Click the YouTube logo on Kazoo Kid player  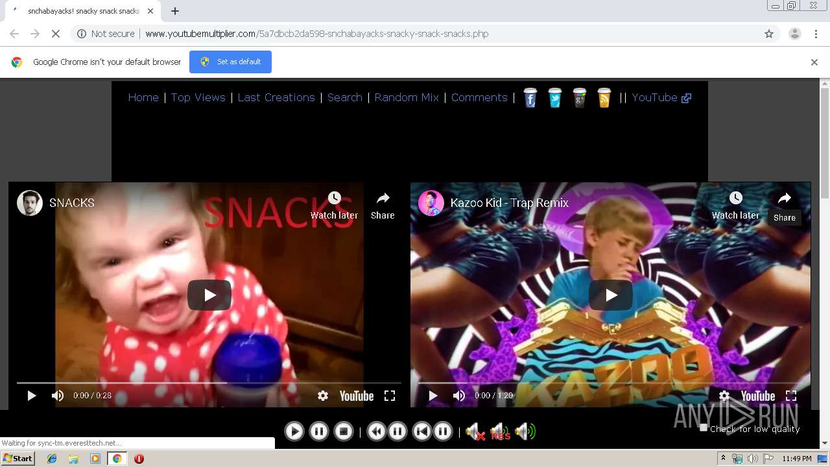758,396
